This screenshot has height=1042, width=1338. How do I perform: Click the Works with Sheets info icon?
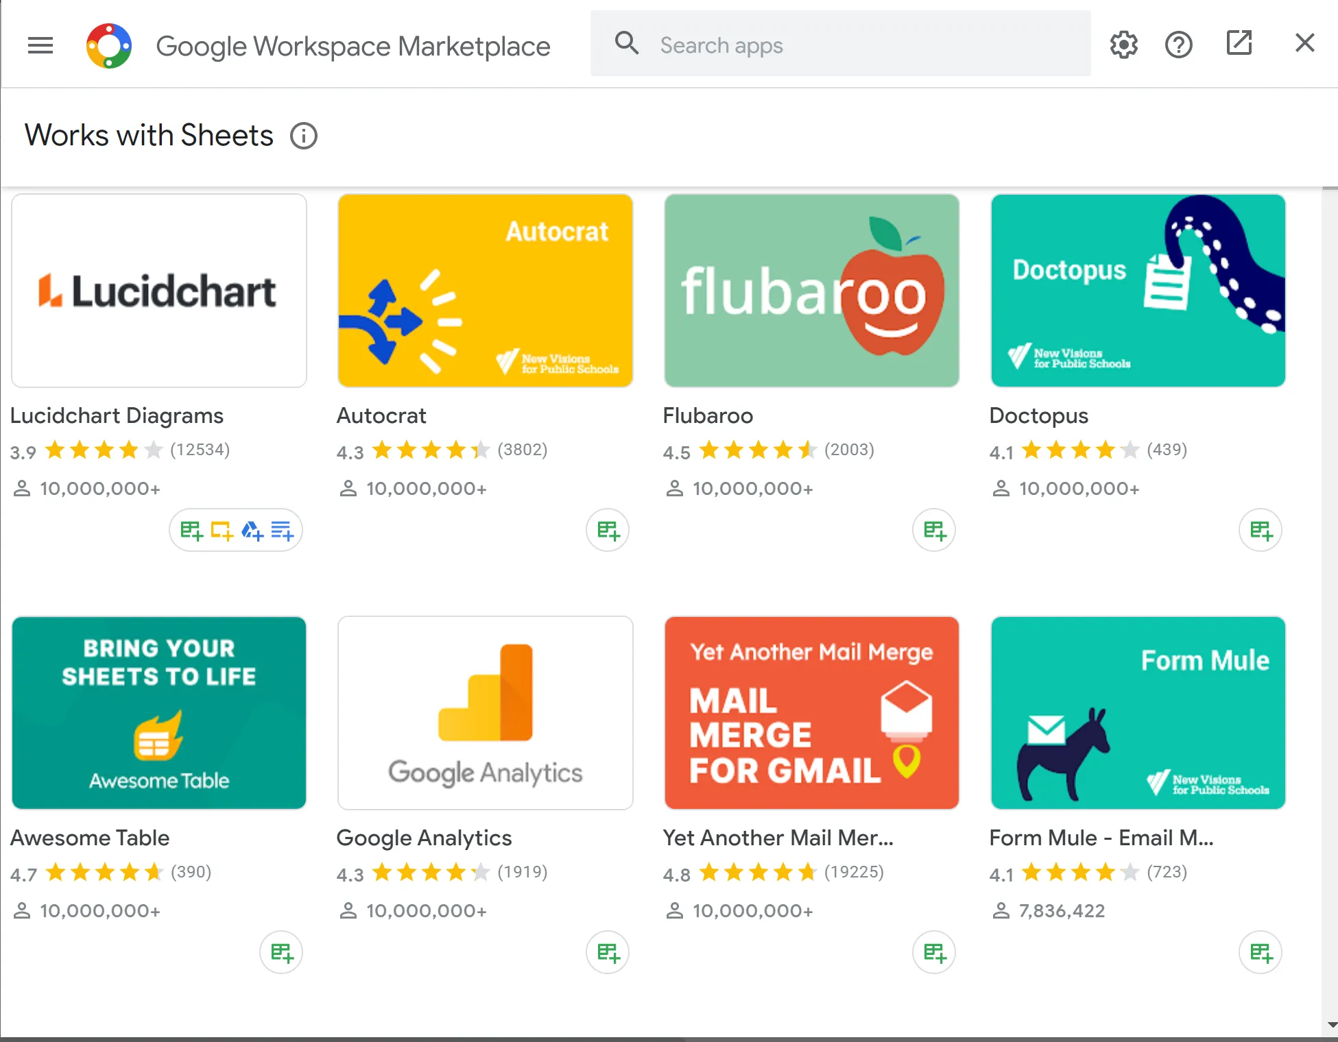pyautogui.click(x=303, y=136)
